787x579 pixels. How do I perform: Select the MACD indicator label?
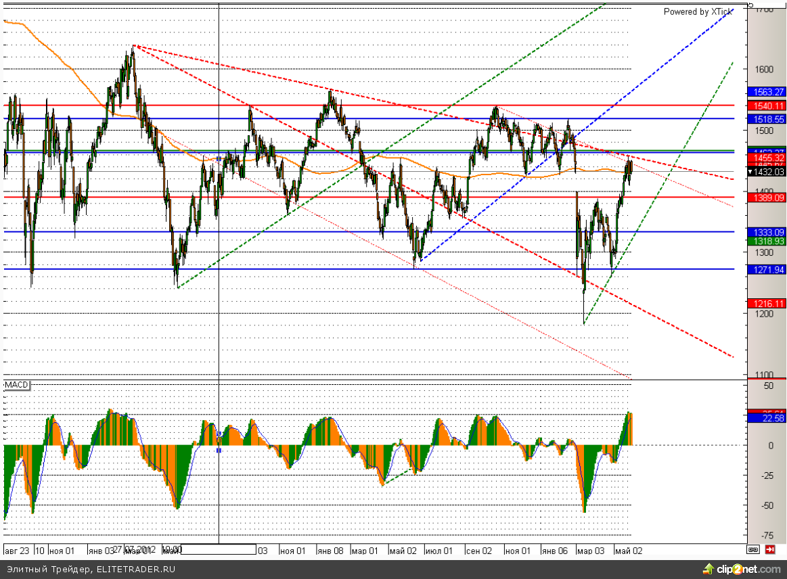click(x=17, y=385)
